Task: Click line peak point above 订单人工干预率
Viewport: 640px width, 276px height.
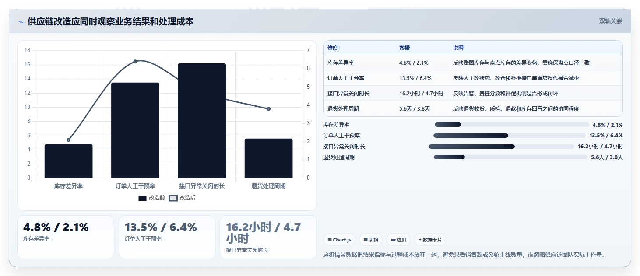Action: coord(135,61)
